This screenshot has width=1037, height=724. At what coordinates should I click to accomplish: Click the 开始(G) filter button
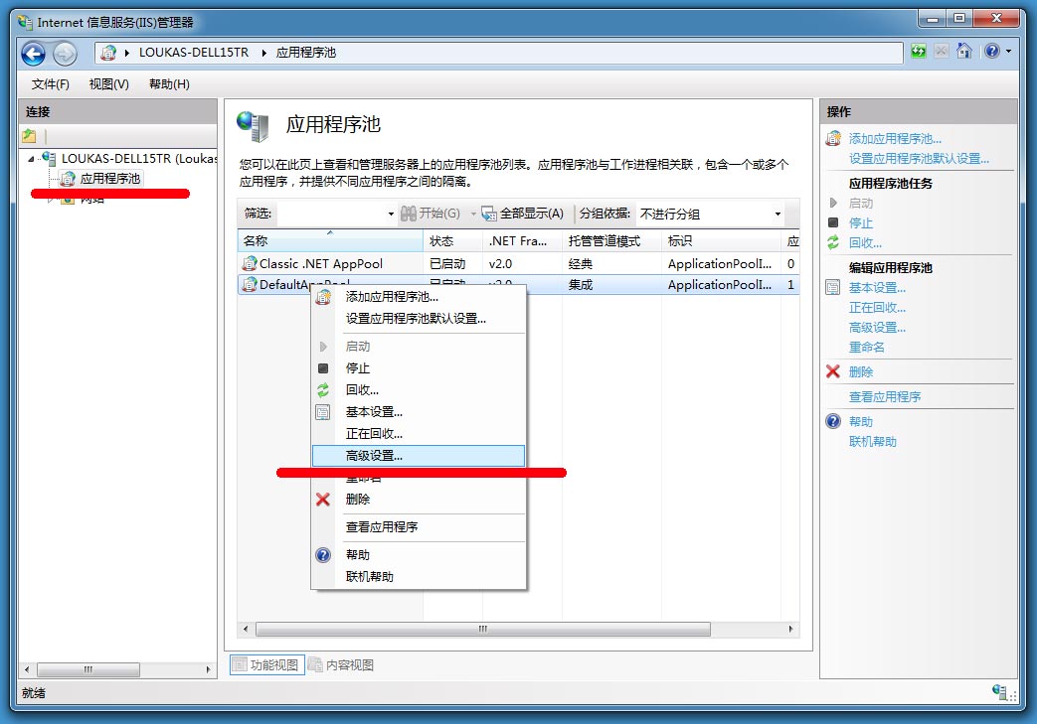click(x=432, y=214)
